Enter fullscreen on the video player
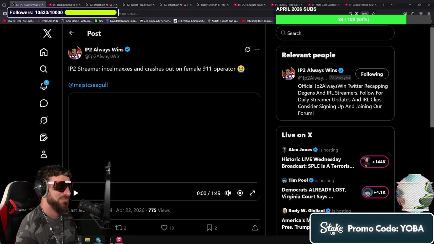Image resolution: width=434 pixels, height=244 pixels. tap(252, 193)
